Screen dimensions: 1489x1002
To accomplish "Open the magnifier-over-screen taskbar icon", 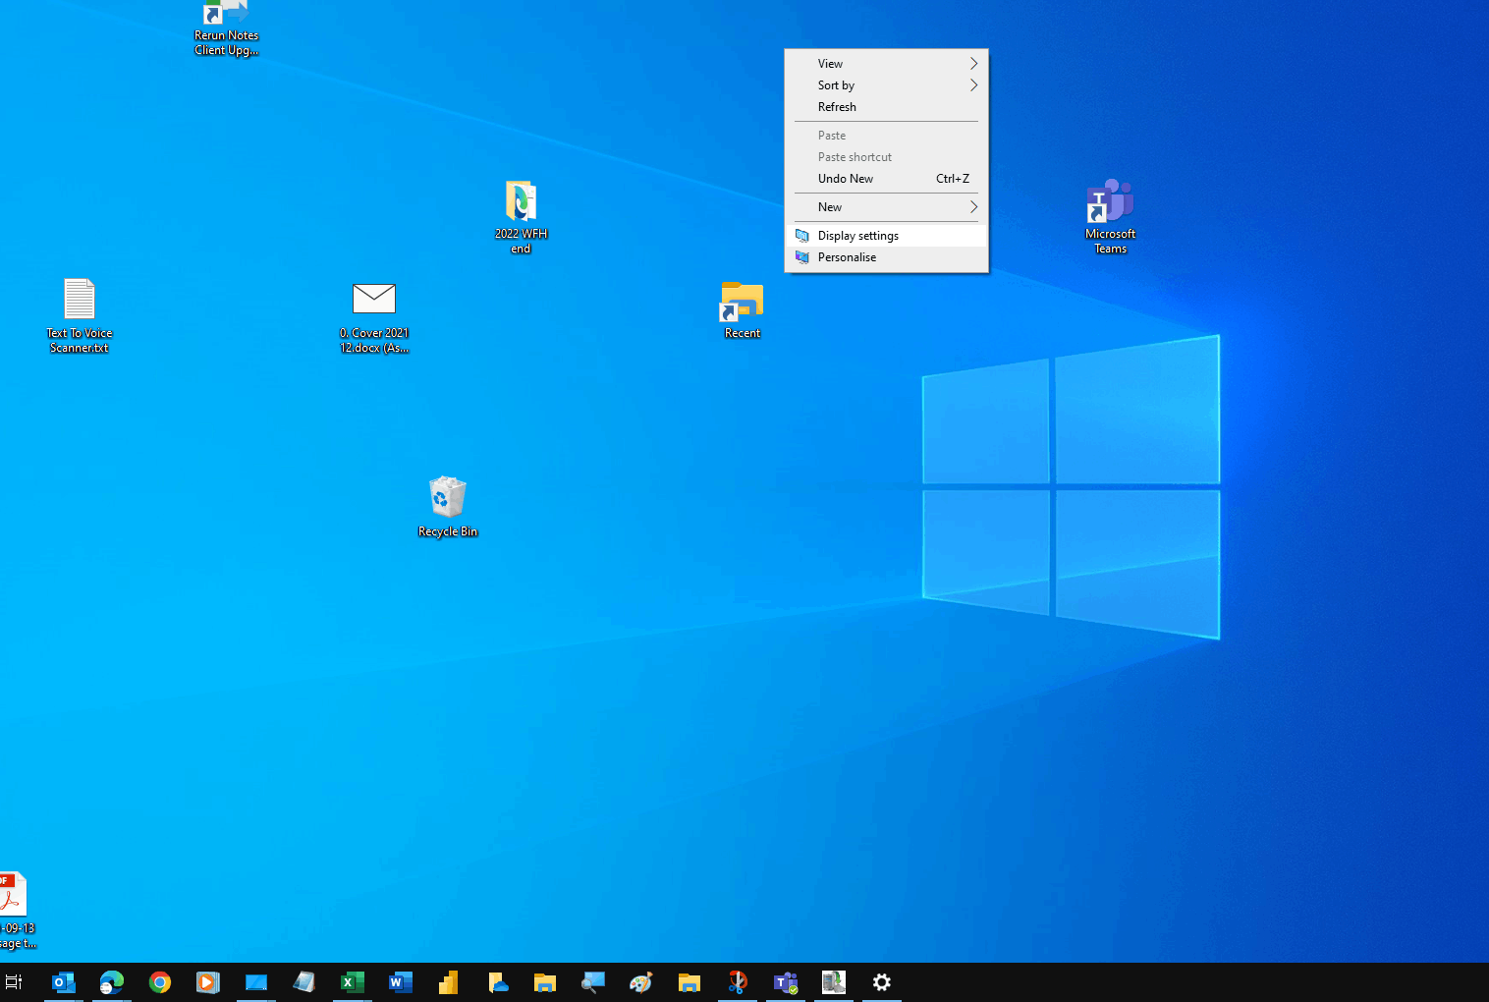I will pos(593,982).
